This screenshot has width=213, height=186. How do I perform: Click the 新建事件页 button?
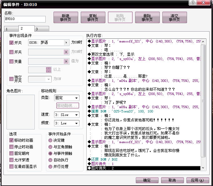(66, 18)
